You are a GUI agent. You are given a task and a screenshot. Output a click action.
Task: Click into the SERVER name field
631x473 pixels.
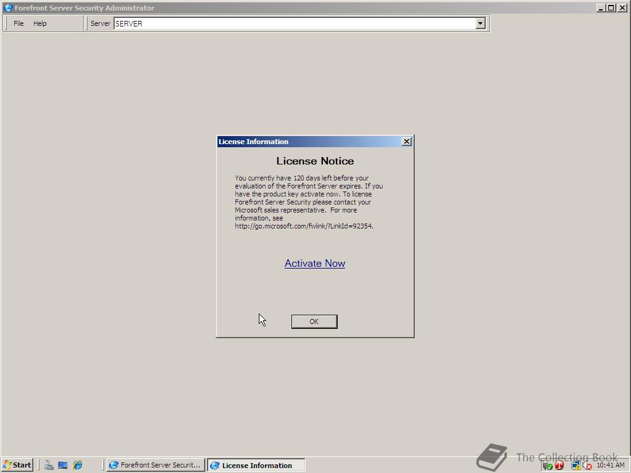tap(295, 23)
